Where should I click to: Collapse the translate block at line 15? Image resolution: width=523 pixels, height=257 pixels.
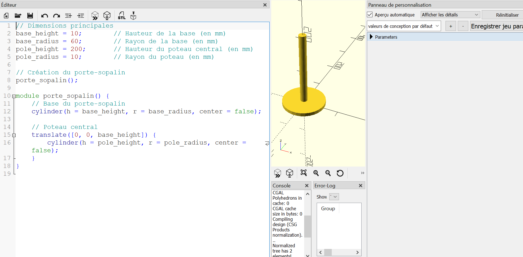tap(14, 135)
